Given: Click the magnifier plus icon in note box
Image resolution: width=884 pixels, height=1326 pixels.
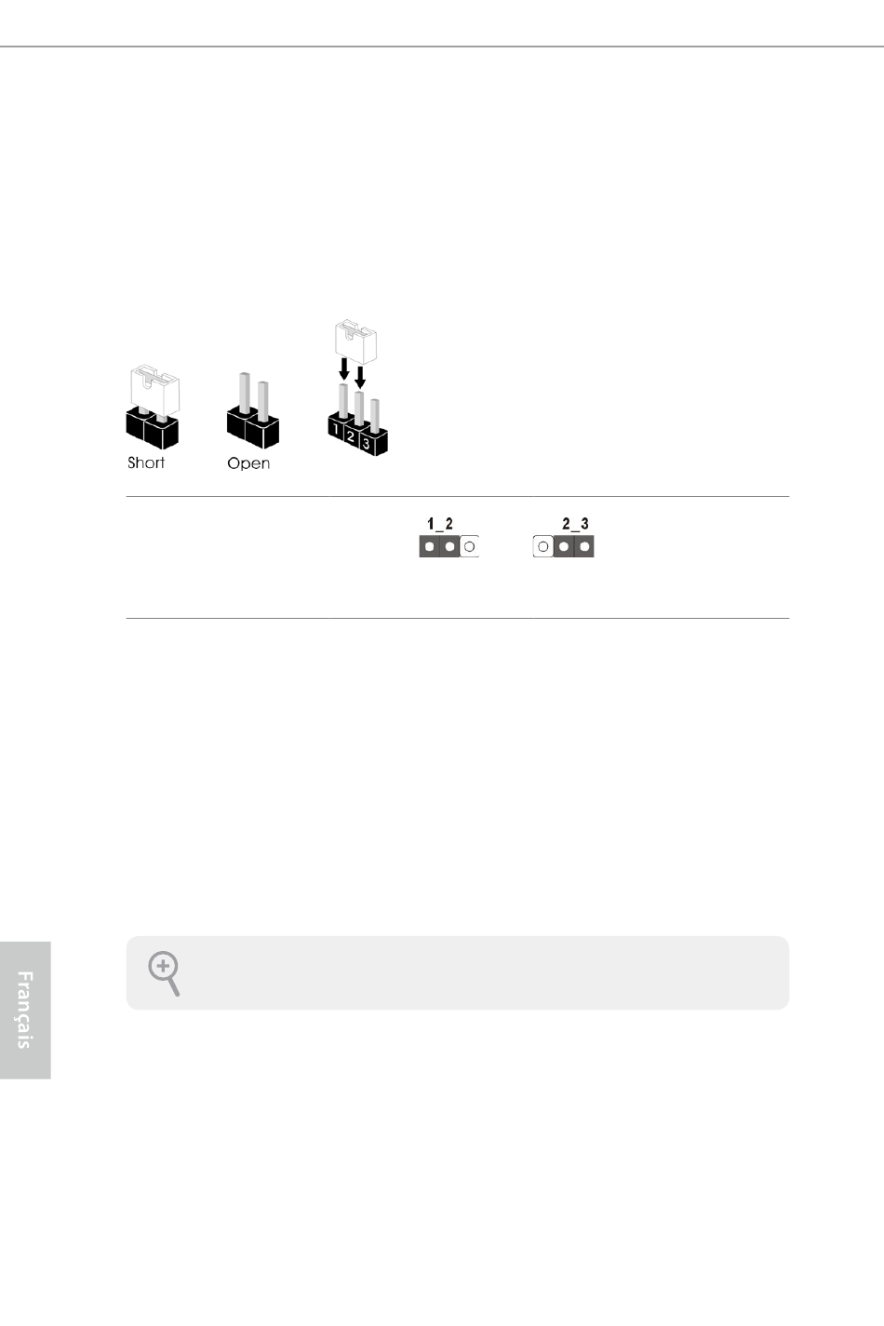Looking at the screenshot, I should tap(164, 973).
